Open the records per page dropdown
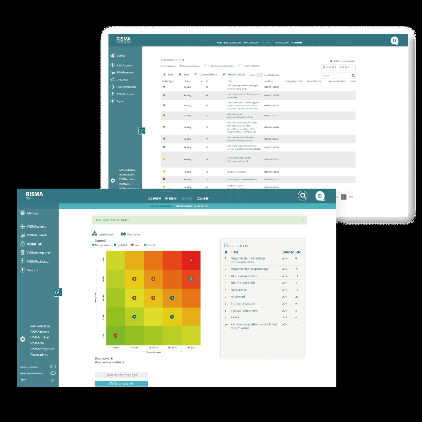This screenshot has width=422, height=422. tap(260, 75)
